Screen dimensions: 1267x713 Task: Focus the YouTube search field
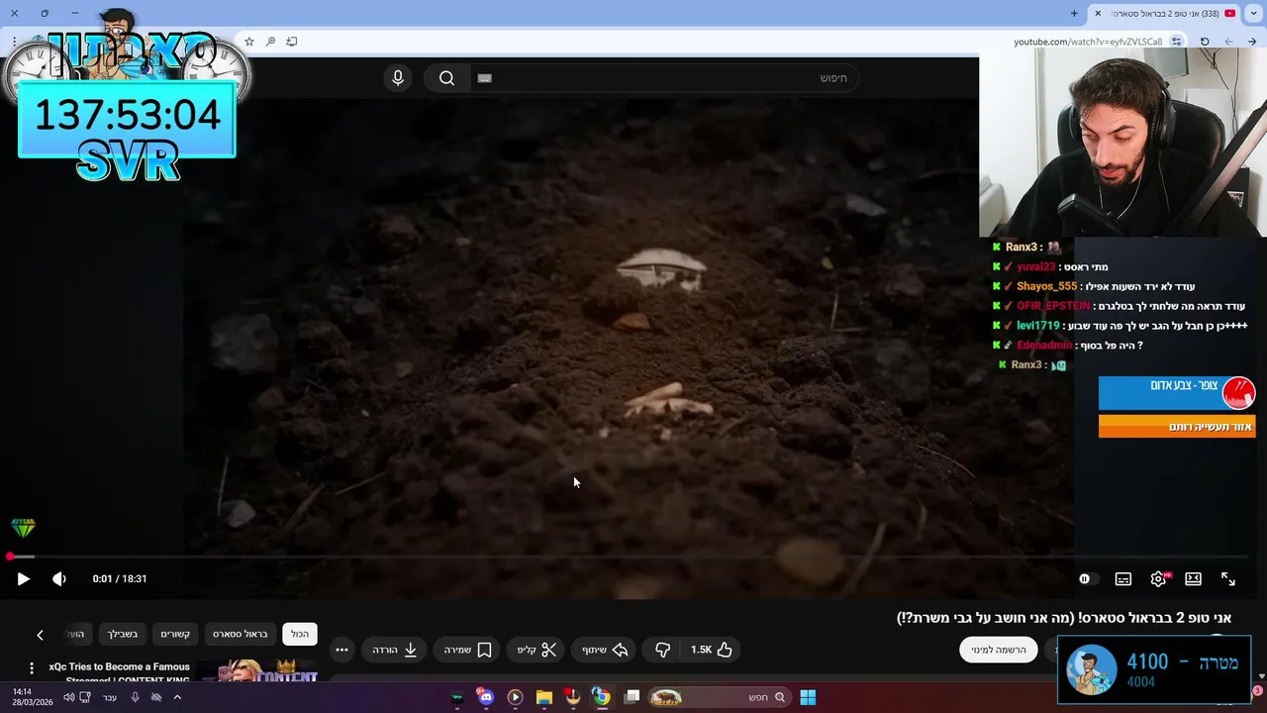click(663, 78)
